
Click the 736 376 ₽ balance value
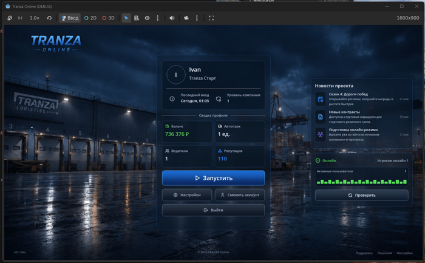tap(177, 134)
